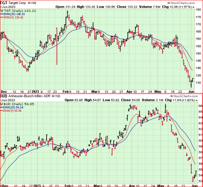This screenshot has height=187, width=203.
Task: Click the 'Jun' month label on TGT time axis
Action: [191, 92]
